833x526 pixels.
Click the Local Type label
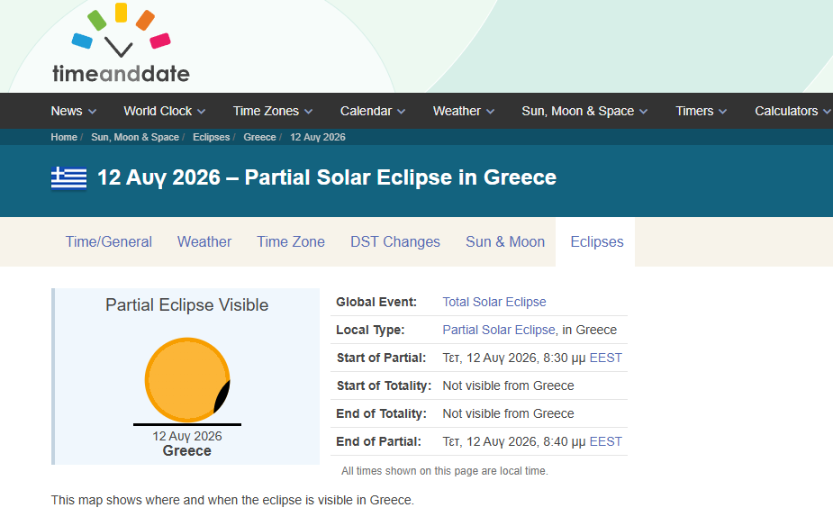pyautogui.click(x=370, y=330)
